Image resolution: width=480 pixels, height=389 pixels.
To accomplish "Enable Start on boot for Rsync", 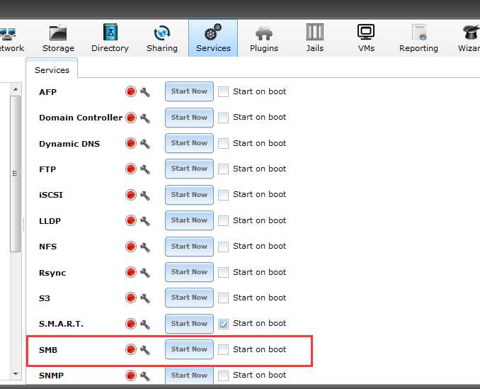I will (223, 272).
